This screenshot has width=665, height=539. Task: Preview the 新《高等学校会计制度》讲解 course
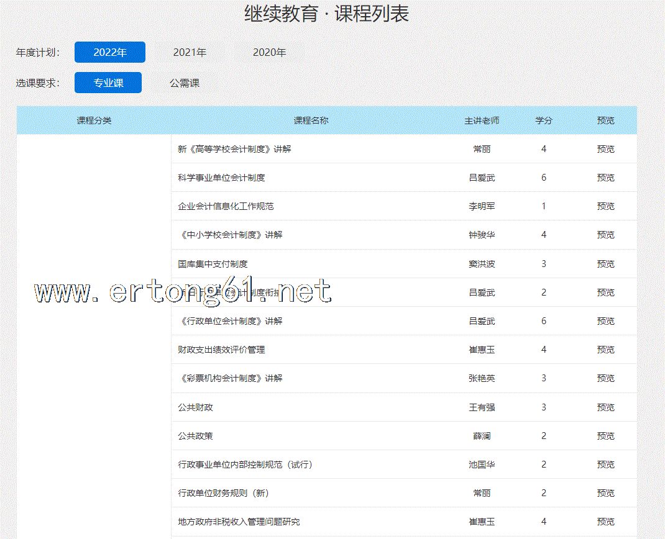coord(605,149)
